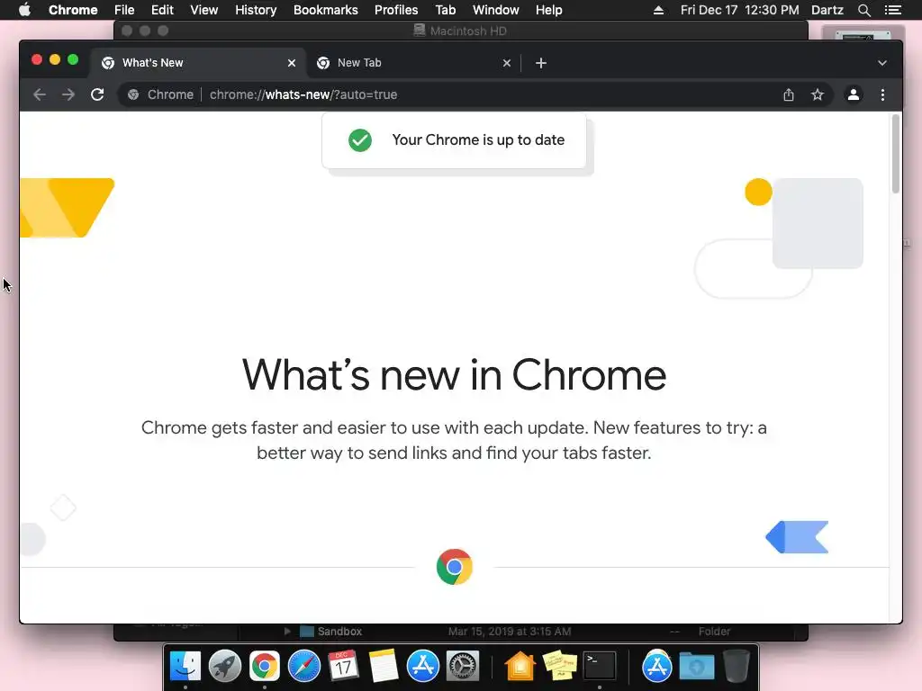This screenshot has height=691, width=922.
Task: Open Spotlight search magnifier
Action: [x=863, y=10]
